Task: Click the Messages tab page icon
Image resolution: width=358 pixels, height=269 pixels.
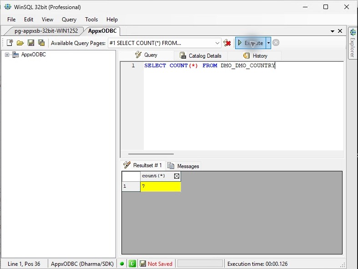Action: [171, 166]
